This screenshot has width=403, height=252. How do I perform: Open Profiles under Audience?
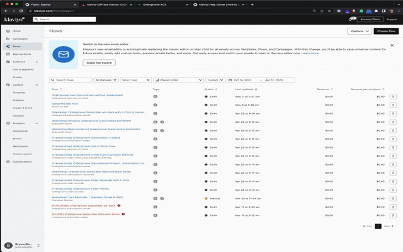[18, 77]
